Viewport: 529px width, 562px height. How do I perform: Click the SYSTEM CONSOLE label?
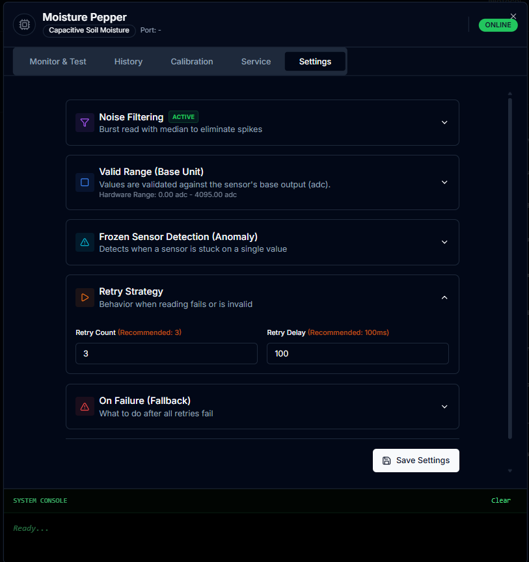tap(40, 501)
